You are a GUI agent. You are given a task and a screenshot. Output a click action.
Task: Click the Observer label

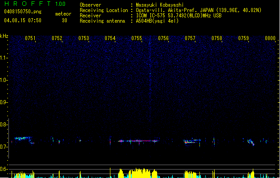click(90, 5)
